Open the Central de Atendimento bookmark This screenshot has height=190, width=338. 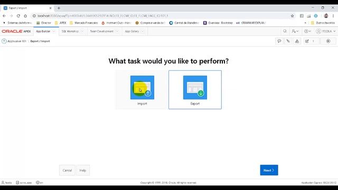(x=184, y=23)
